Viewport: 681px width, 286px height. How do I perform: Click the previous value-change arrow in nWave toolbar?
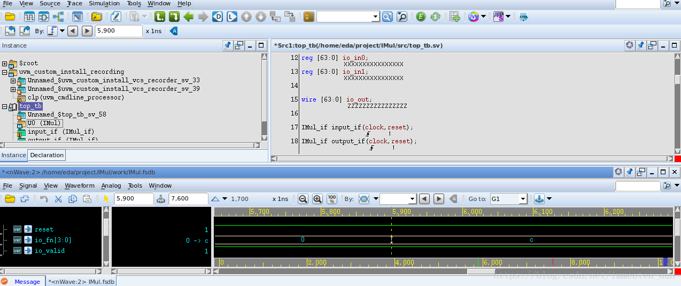pos(424,199)
